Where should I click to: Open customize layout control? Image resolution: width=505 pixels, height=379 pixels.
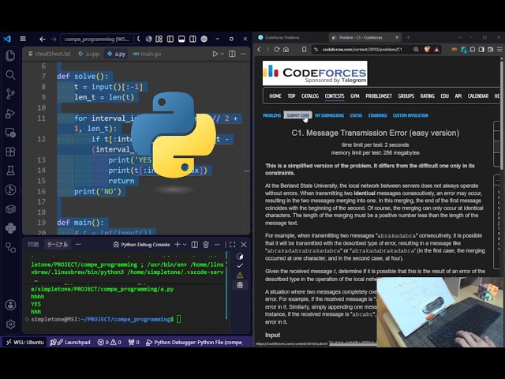point(159,39)
